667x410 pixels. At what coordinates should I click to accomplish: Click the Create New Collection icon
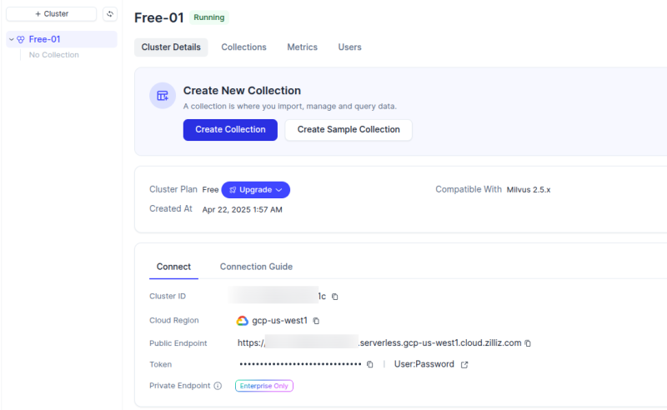(163, 96)
